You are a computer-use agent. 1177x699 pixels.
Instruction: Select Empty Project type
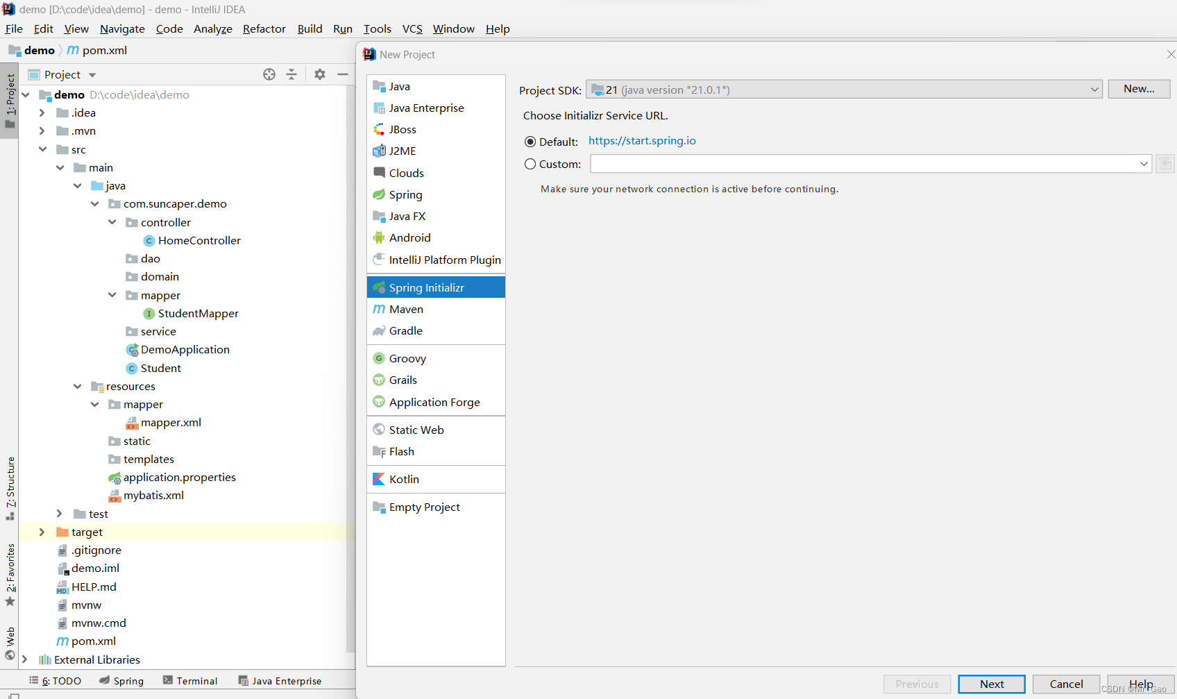tap(436, 507)
